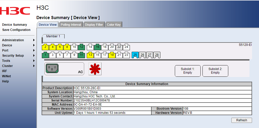This screenshot has width=259, height=128.
Task: Click Save Configuration in sidebar
Action: click(16, 30)
